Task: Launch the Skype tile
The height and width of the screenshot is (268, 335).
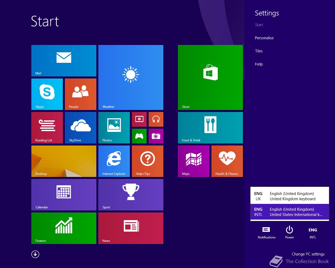Action: click(47, 94)
